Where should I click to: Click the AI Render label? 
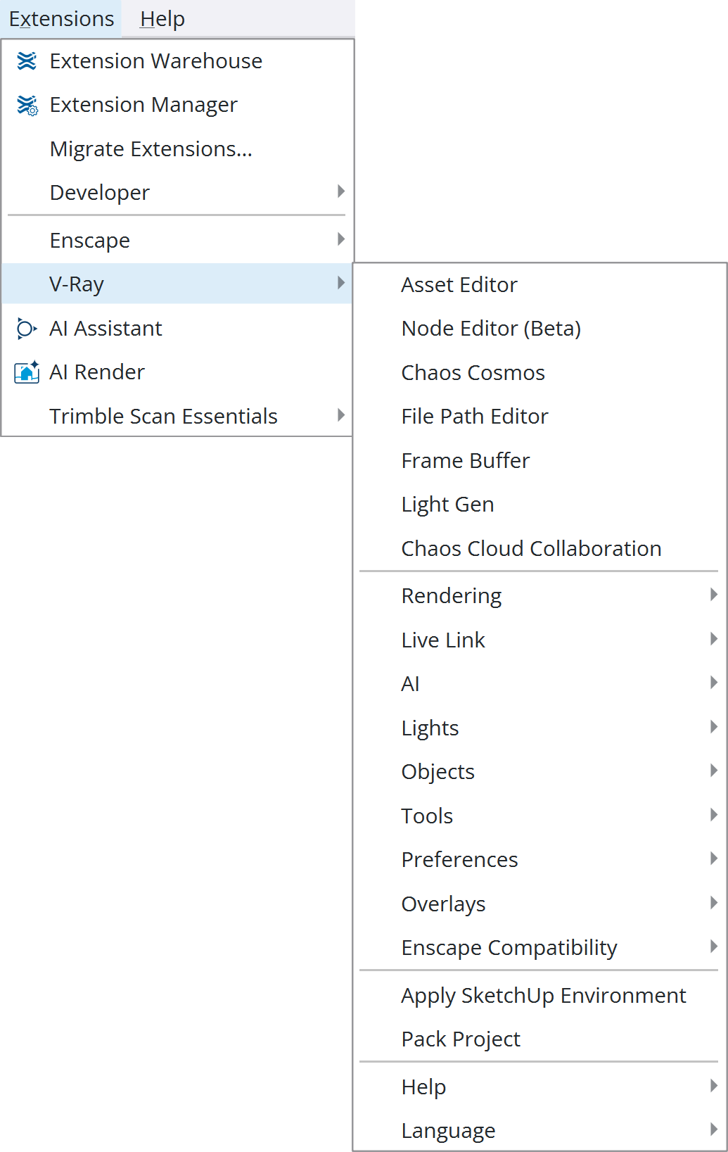pos(97,372)
